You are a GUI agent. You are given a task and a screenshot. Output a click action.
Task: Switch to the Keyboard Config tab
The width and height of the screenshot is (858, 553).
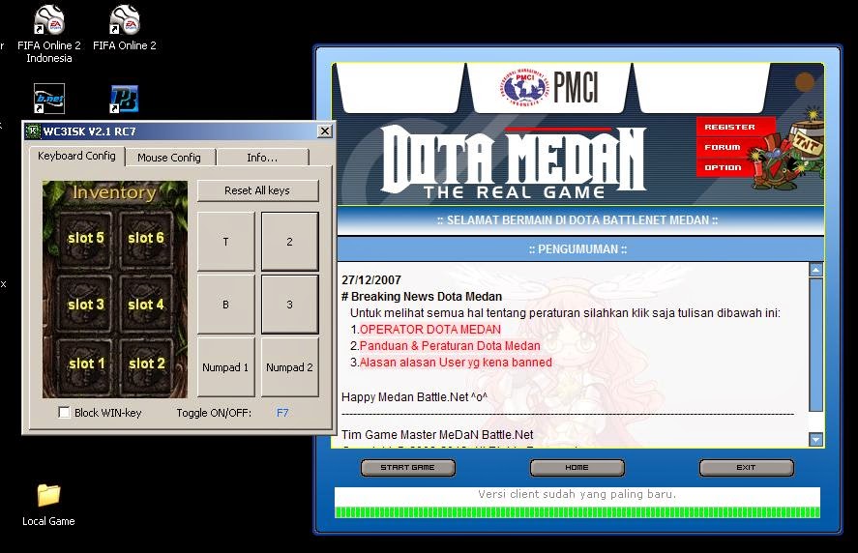click(x=76, y=156)
